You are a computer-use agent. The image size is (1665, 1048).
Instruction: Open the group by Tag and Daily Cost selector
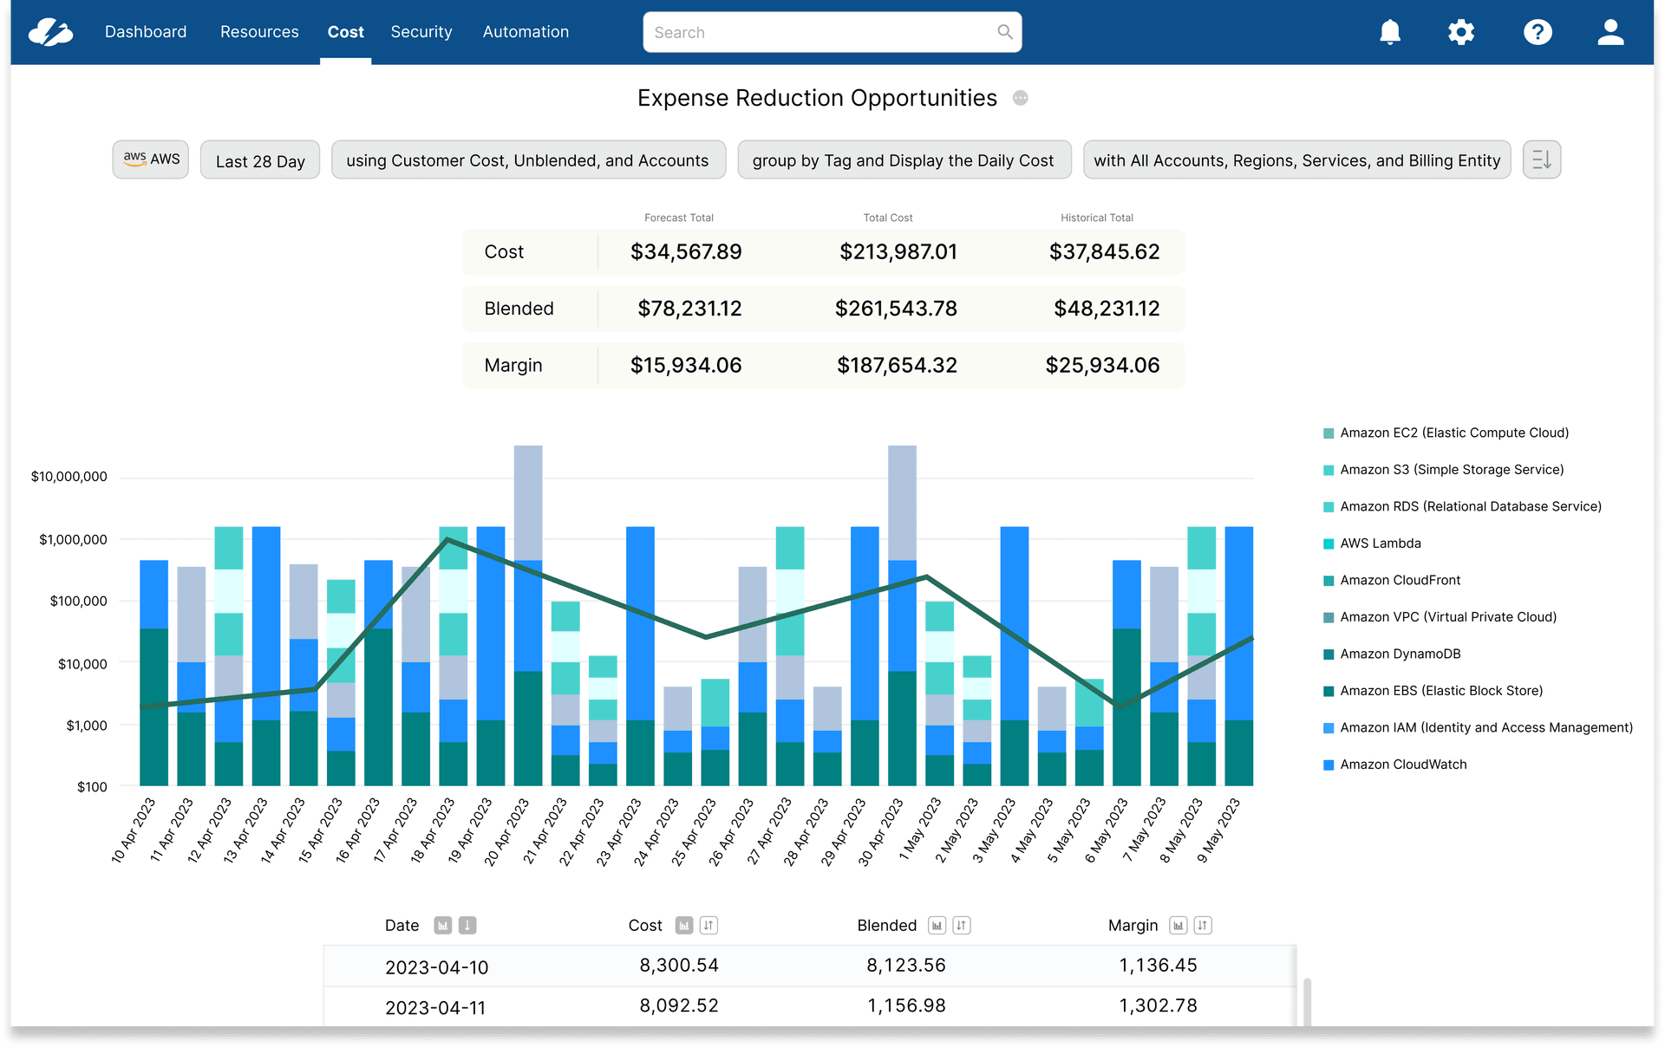coord(904,159)
